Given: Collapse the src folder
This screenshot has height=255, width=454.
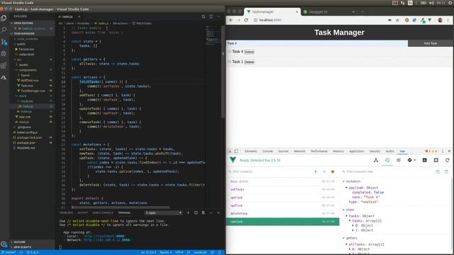Looking at the screenshot, I should pos(19,59).
